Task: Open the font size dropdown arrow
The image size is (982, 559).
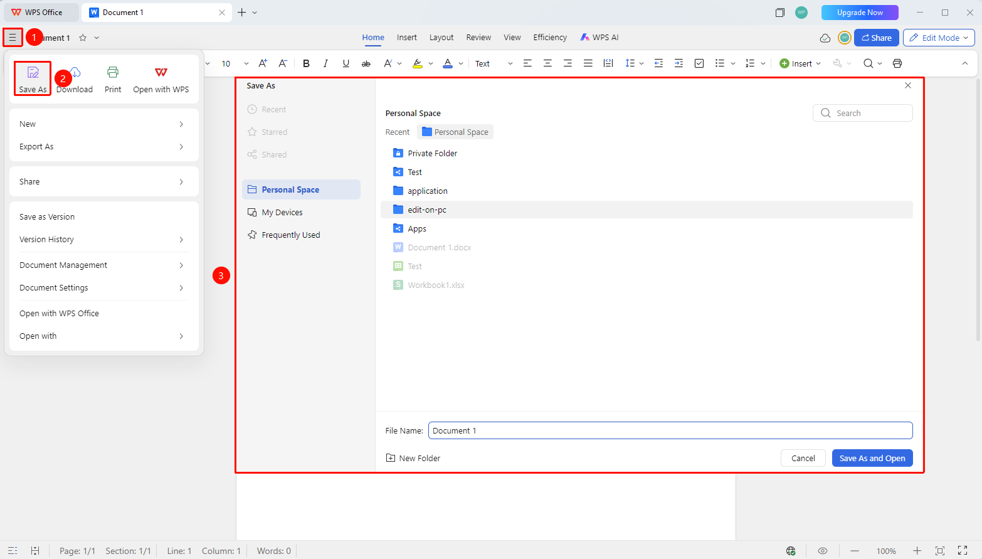Action: pos(246,63)
